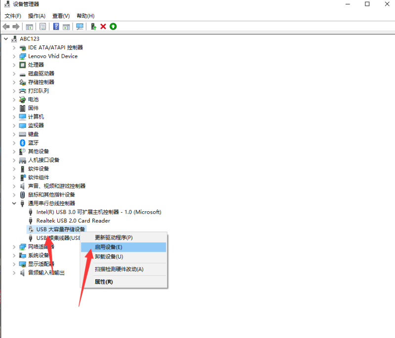Choose 启用设备(E) in context menu
This screenshot has height=338, width=395.
click(x=123, y=247)
